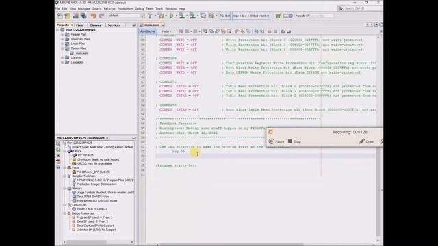Click the green check Dashboard side icon
The image size is (438, 246).
coord(58,150)
